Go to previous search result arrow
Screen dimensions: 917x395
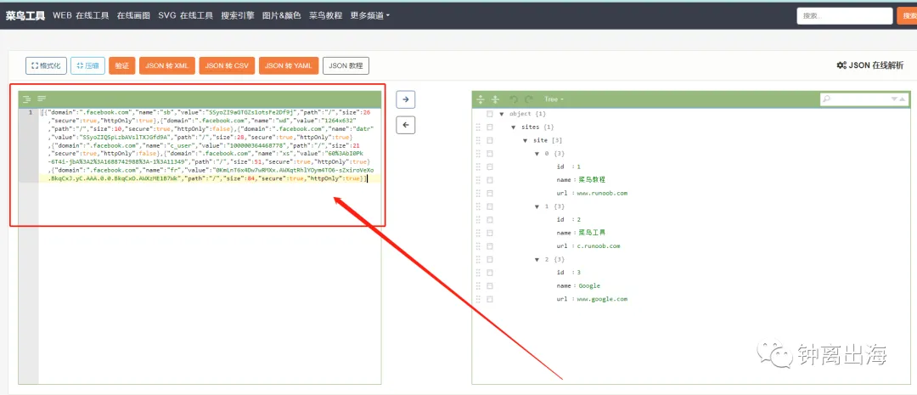pos(903,99)
